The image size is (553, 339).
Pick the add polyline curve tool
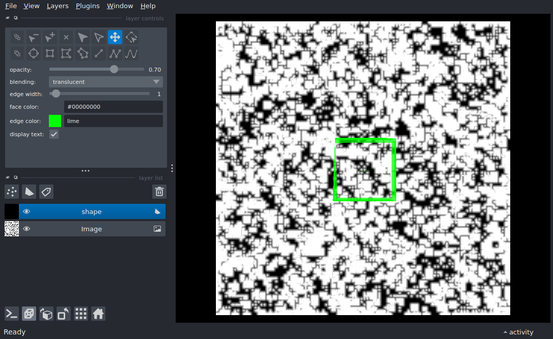tap(131, 53)
